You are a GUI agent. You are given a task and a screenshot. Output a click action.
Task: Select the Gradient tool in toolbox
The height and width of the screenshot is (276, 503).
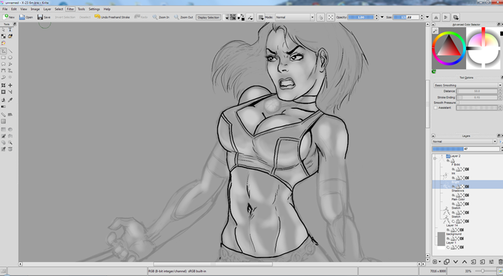tap(3, 107)
